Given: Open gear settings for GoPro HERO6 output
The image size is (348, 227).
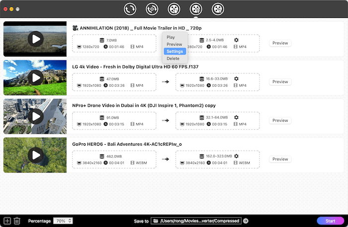Looking at the screenshot, I should click(237, 156).
